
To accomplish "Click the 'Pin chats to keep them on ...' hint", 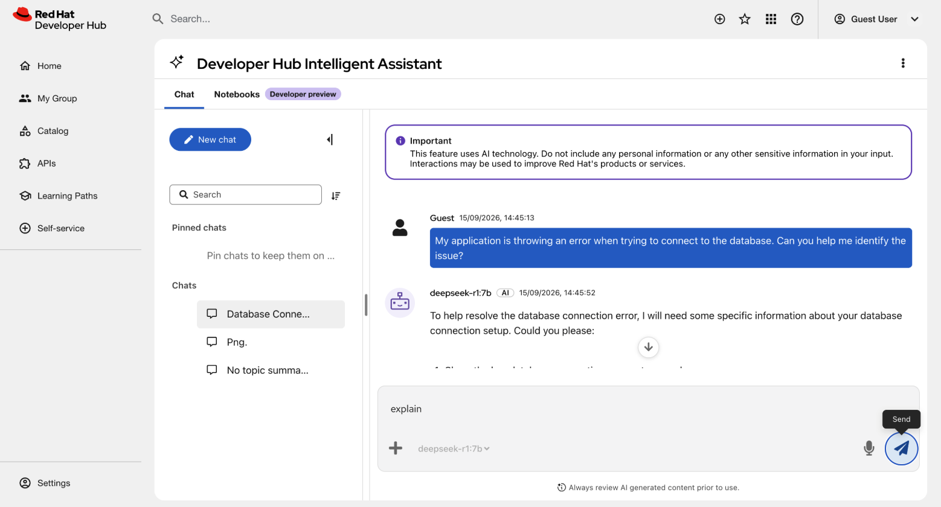I will click(271, 256).
